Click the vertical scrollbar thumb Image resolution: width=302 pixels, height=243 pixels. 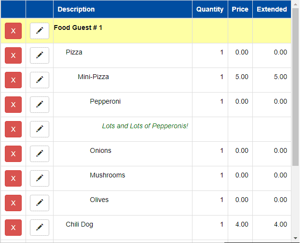[295, 87]
